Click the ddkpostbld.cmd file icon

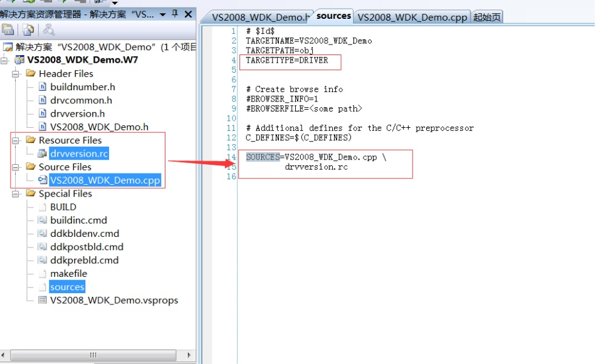tap(43, 247)
